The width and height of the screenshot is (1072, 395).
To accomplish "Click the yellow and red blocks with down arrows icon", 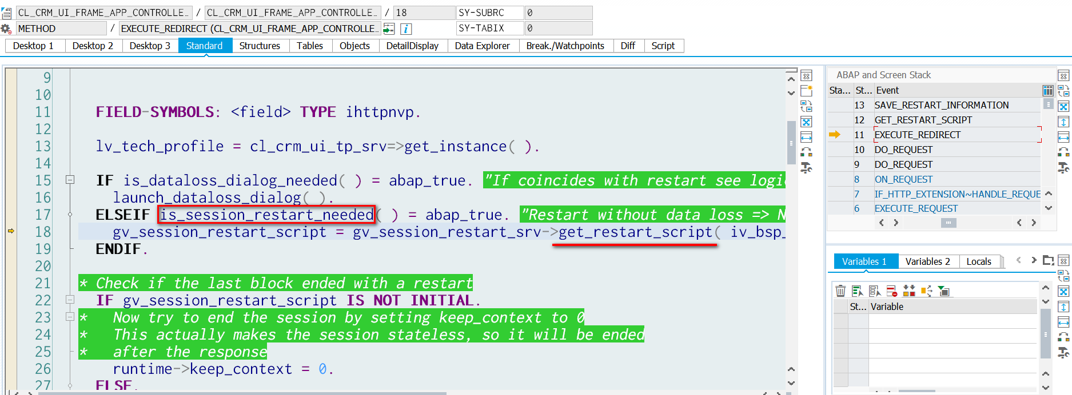I will pos(909,291).
